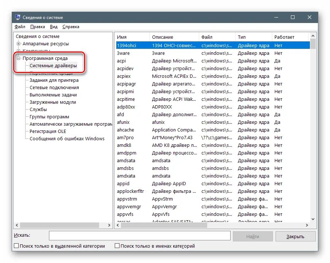The width and height of the screenshot is (330, 263).
Task: Click the tree pane horizontal scrollbar thumb
Action: 59,225
